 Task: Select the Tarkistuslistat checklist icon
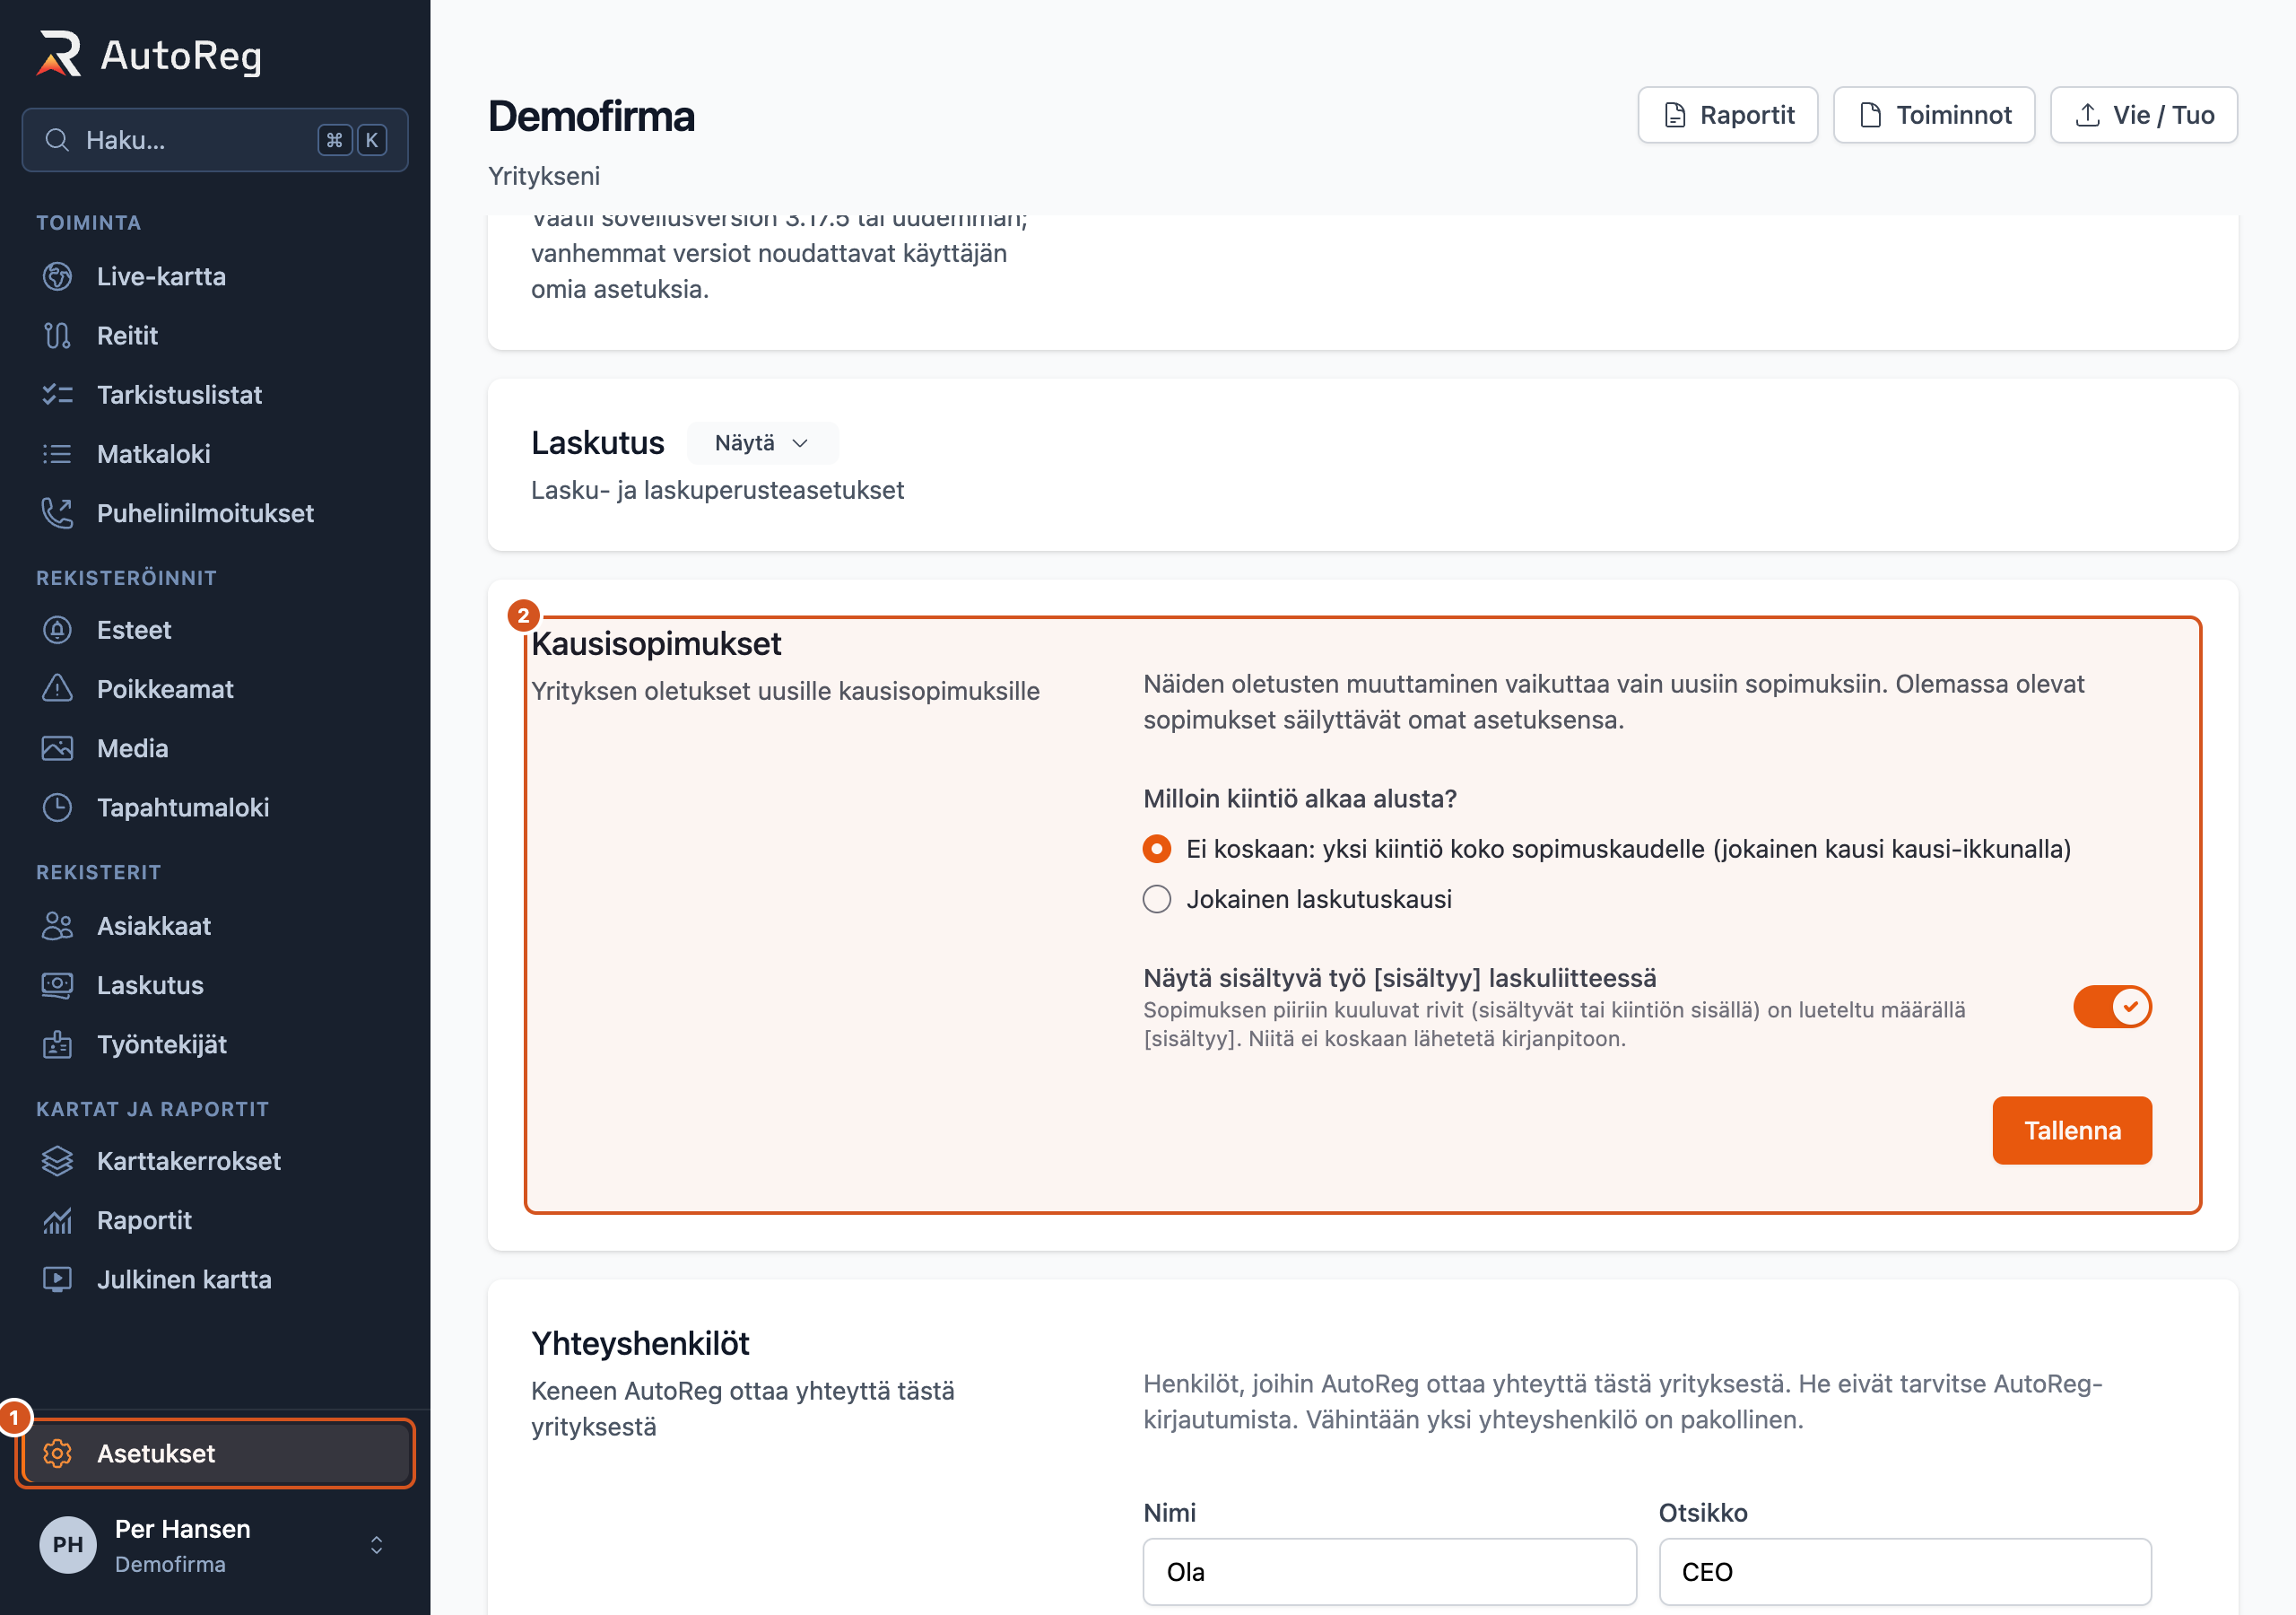57,394
